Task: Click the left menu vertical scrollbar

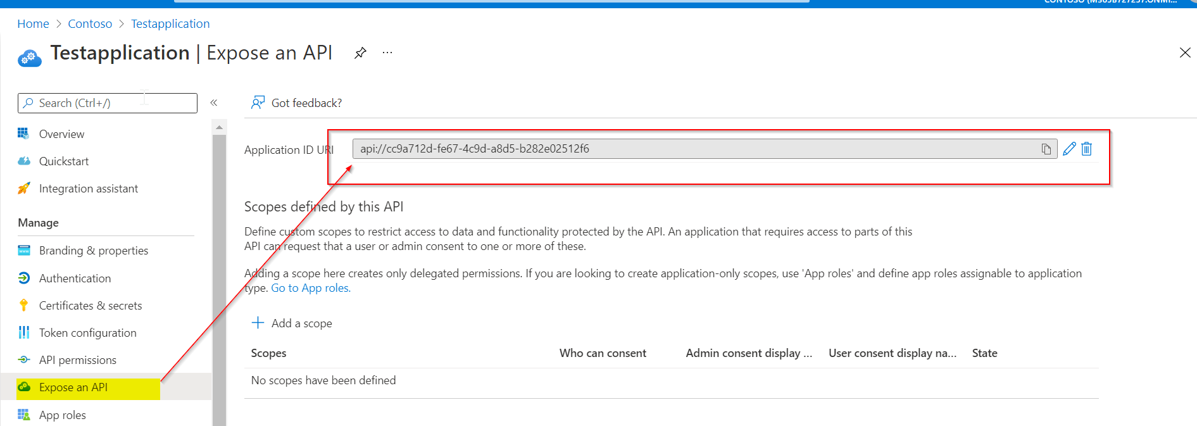Action: pos(219,280)
